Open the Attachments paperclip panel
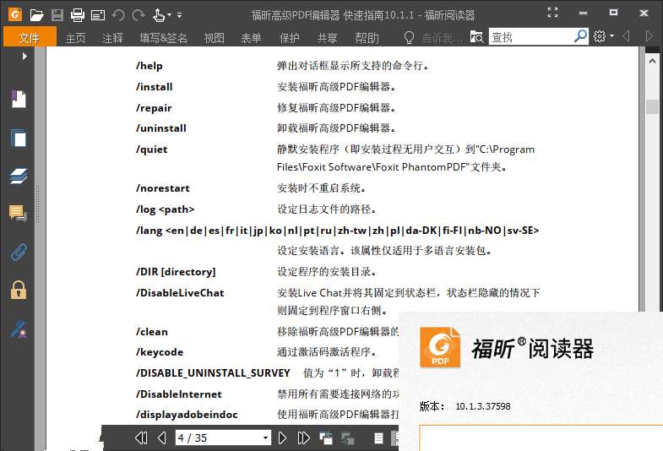663x451 pixels. pos(18,252)
